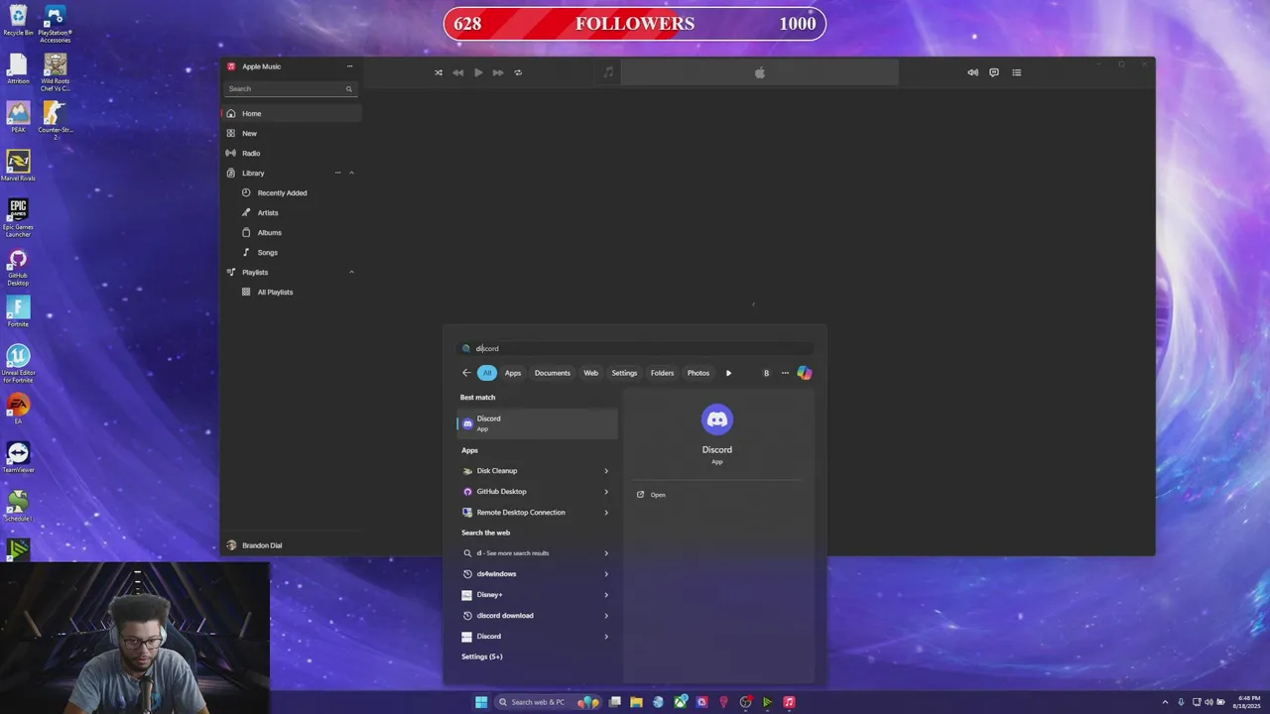The image size is (1270, 714).
Task: Select the Photos search filter
Action: click(698, 373)
